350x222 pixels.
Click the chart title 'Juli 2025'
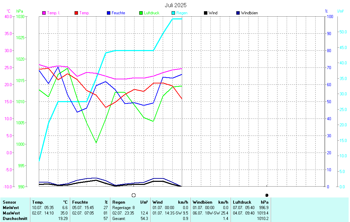pos(176,5)
